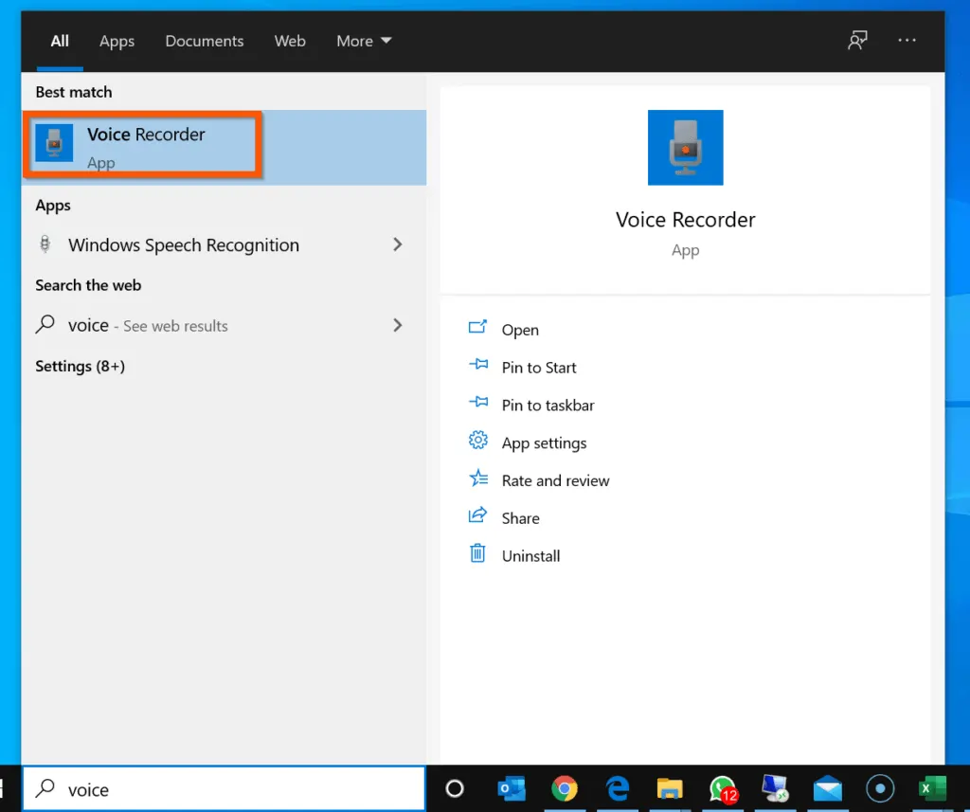Image resolution: width=970 pixels, height=812 pixels.
Task: Open Google Chrome from the taskbar
Action: coord(565,788)
